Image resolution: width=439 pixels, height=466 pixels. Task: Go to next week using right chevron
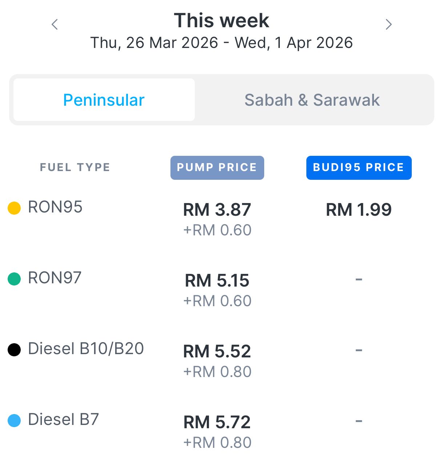coord(388,24)
